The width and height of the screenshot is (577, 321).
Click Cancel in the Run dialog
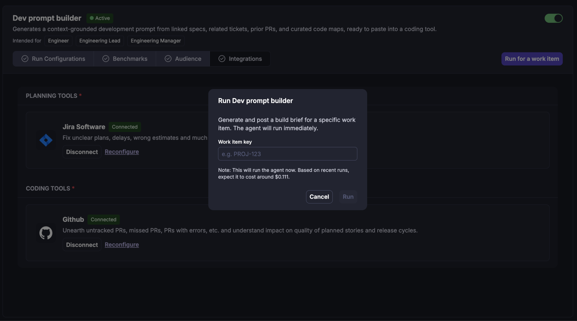(319, 197)
